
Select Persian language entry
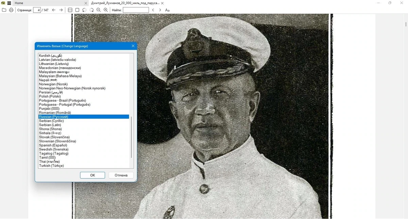[84, 92]
